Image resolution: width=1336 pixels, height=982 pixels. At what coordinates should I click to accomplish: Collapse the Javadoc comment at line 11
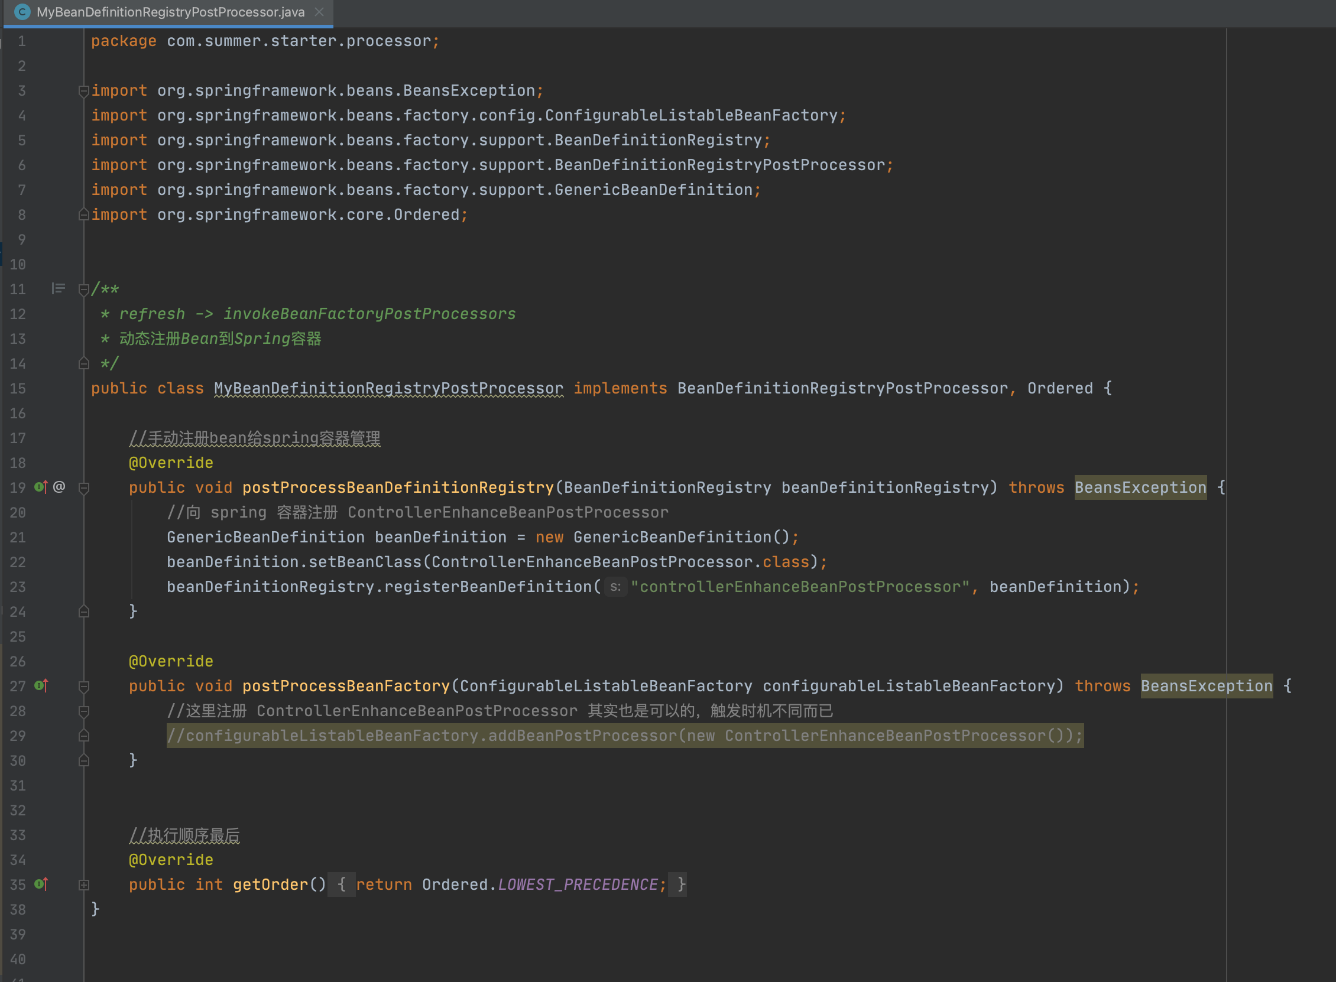pos(84,290)
